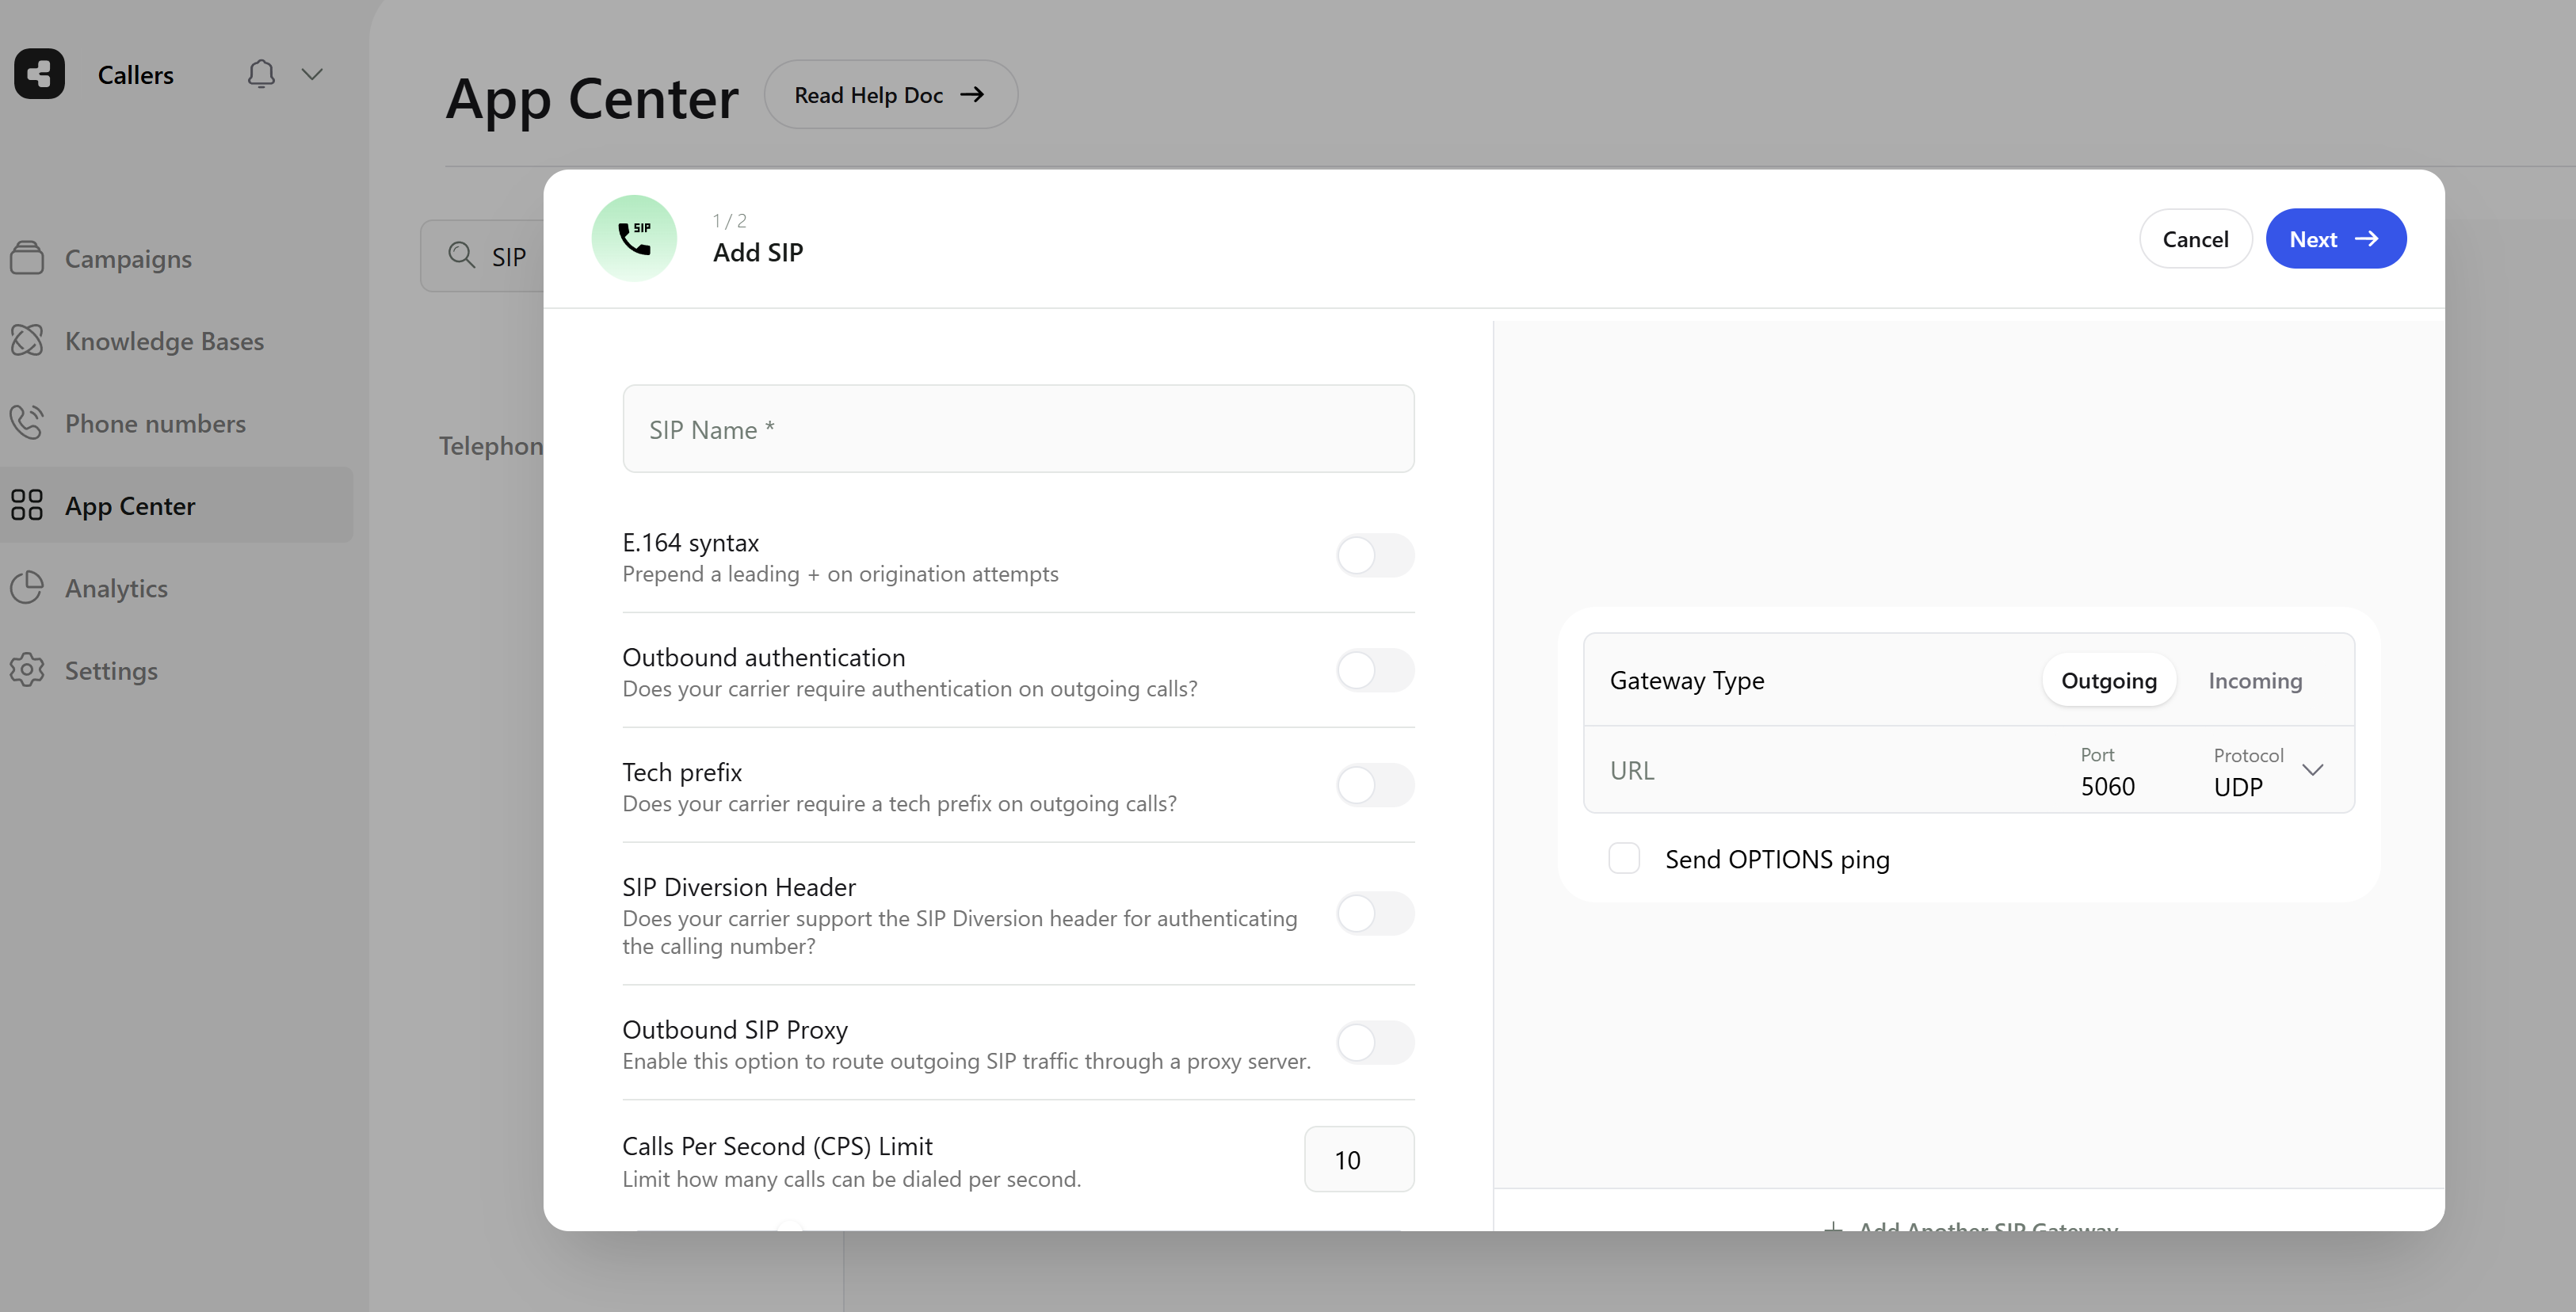Edit the Calls Per Second limit value
The image size is (2576, 1312).
1358,1159
